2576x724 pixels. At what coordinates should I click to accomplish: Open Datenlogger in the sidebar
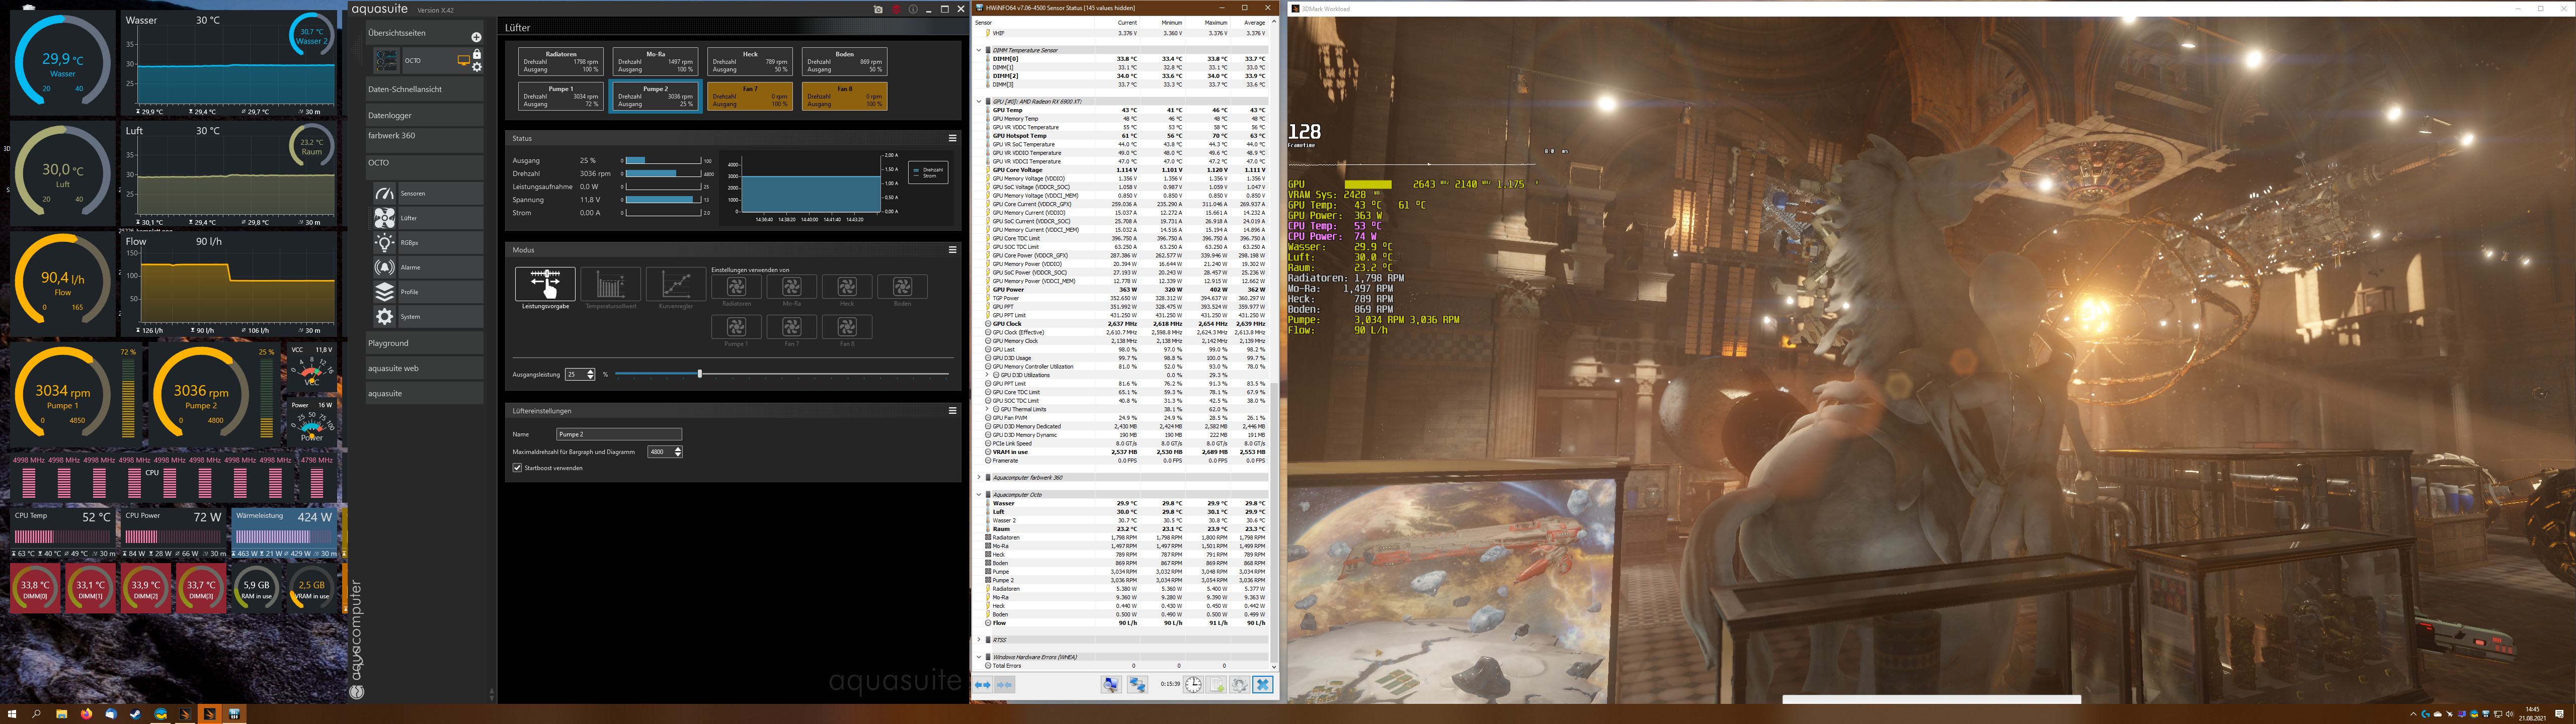point(424,115)
